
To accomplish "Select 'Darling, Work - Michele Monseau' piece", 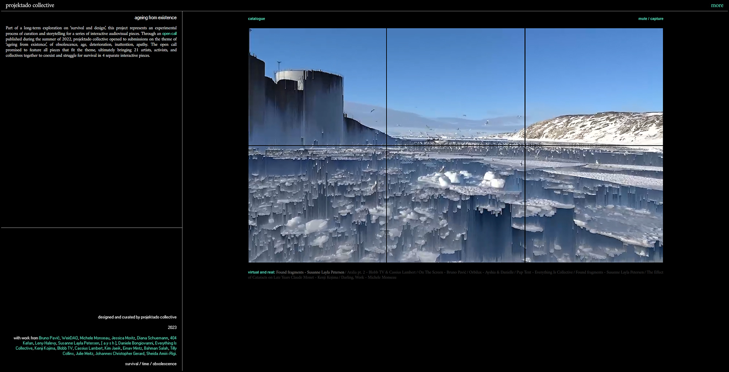I will click(x=369, y=277).
